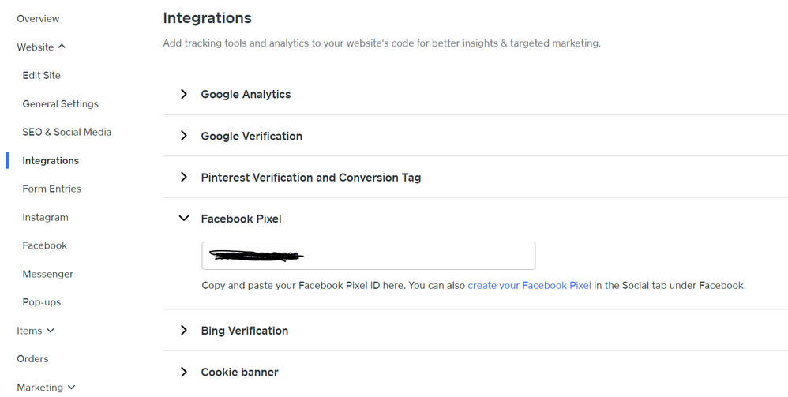Go to Pop-ups page

pyautogui.click(x=41, y=302)
